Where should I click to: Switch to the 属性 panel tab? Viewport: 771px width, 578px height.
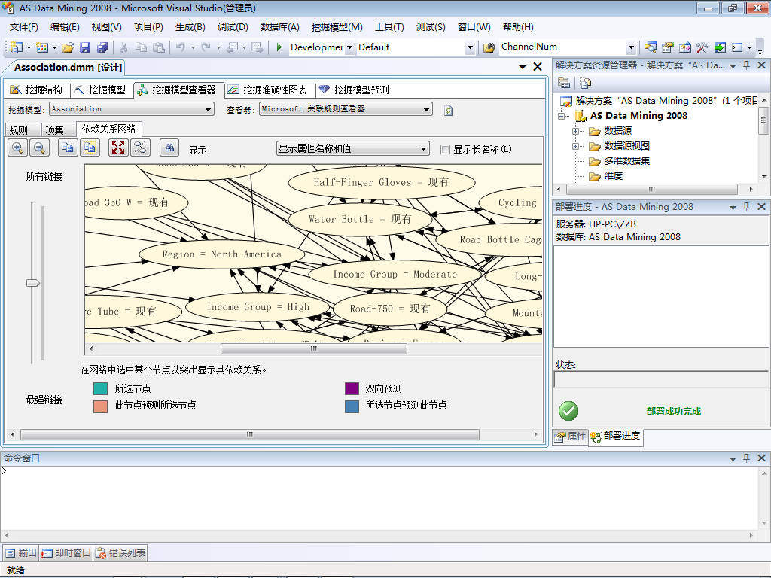[571, 437]
